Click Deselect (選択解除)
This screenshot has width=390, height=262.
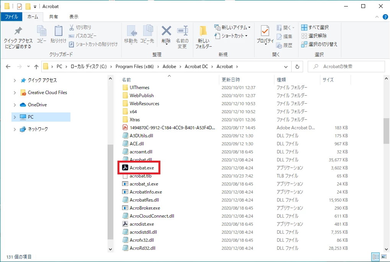[314, 36]
